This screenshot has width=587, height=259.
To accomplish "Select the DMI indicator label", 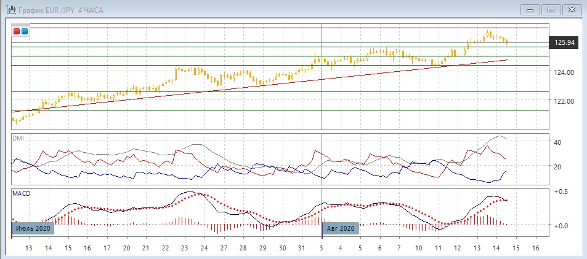I will (x=18, y=138).
